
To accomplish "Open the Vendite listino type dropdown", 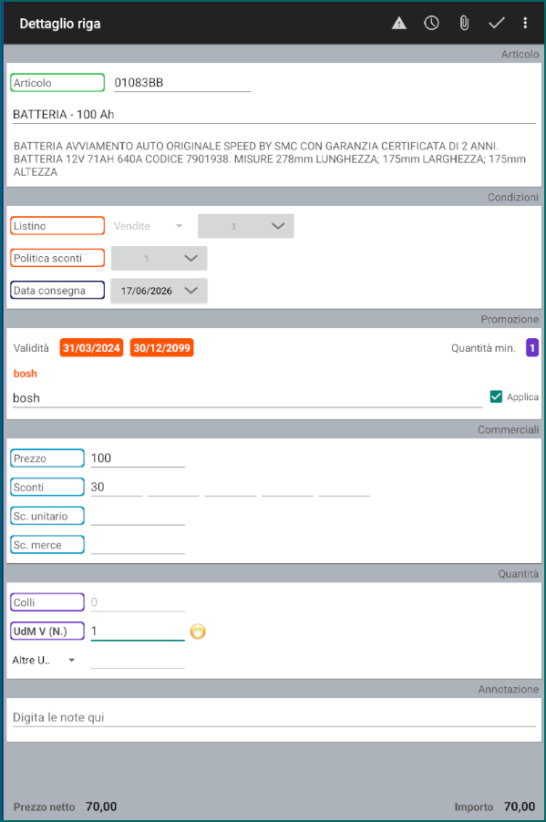I will coord(149,227).
